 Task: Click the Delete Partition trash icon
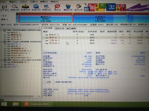[68, 8]
